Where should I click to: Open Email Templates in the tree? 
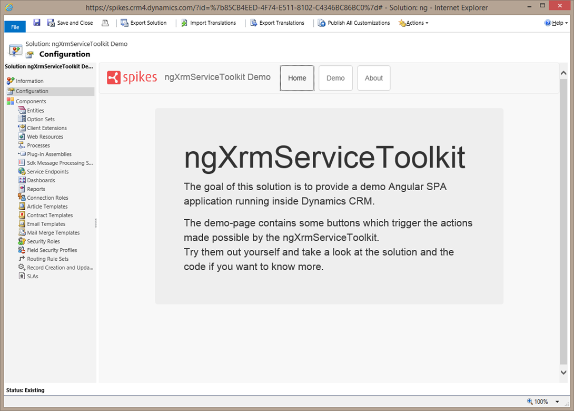click(x=46, y=224)
